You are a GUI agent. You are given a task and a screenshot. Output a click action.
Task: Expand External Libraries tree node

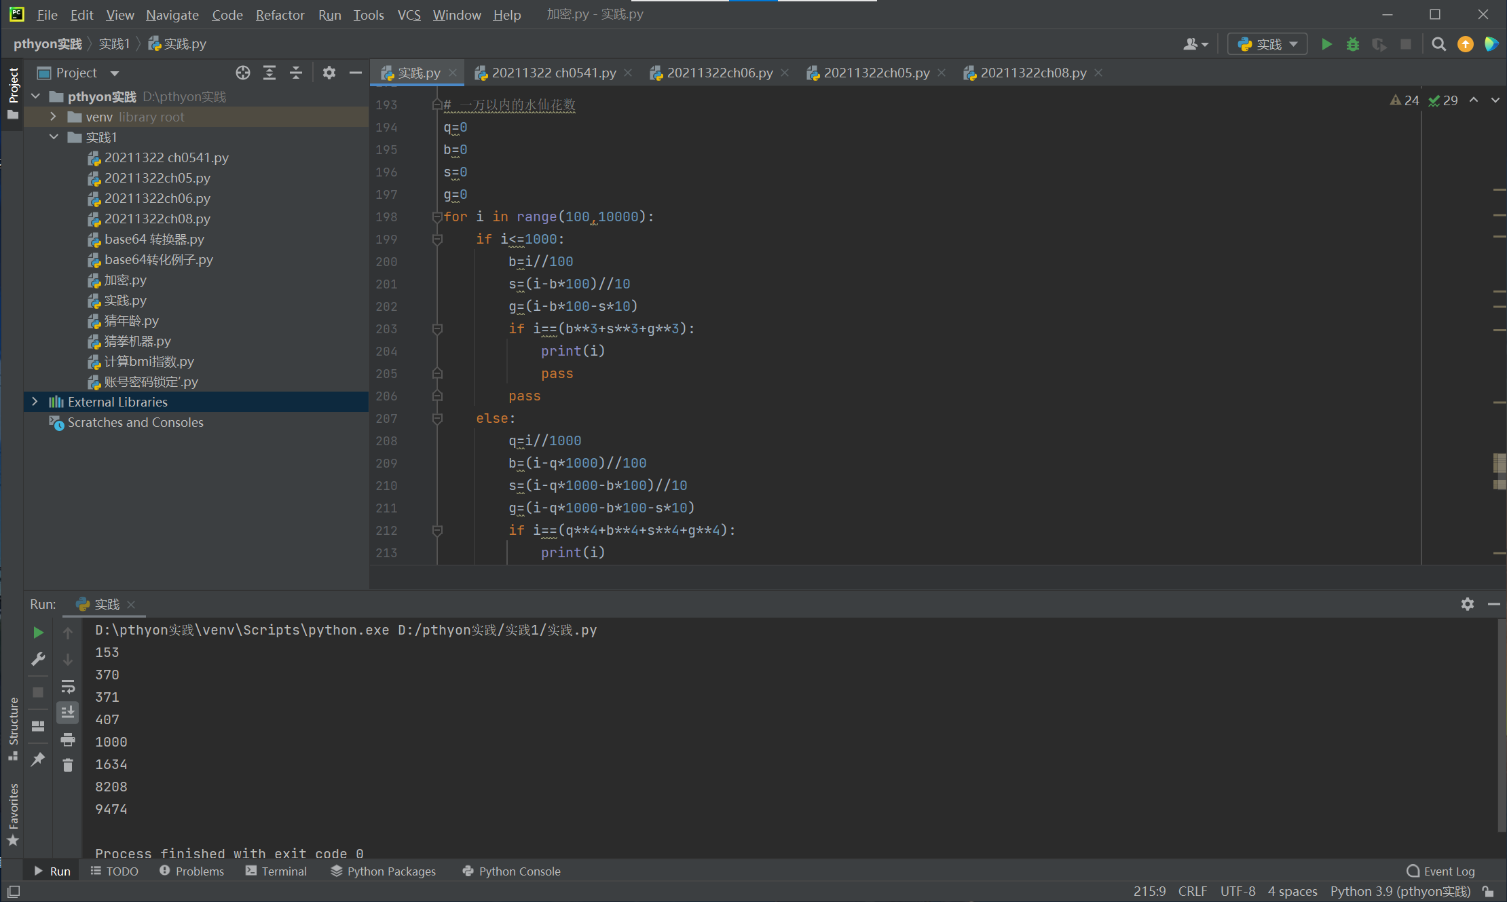35,402
